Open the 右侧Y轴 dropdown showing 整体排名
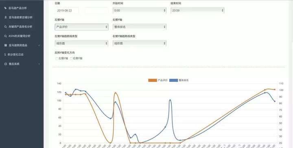 click(x=140, y=27)
